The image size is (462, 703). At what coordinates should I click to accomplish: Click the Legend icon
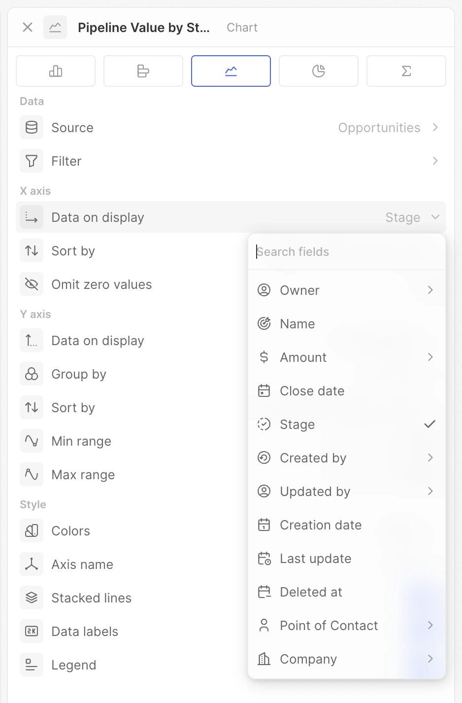click(32, 665)
